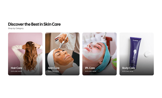Click the Hair Care title text
The width and height of the screenshot is (162, 98).
click(x=16, y=68)
